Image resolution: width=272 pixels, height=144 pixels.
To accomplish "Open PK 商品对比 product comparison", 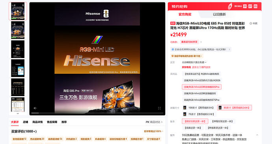I will [154, 122].
